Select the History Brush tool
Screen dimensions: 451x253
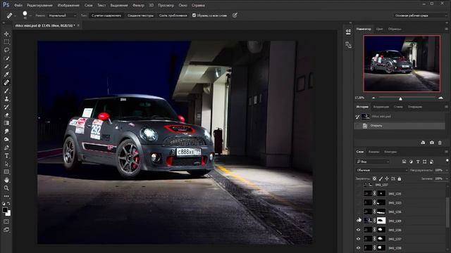[6, 107]
